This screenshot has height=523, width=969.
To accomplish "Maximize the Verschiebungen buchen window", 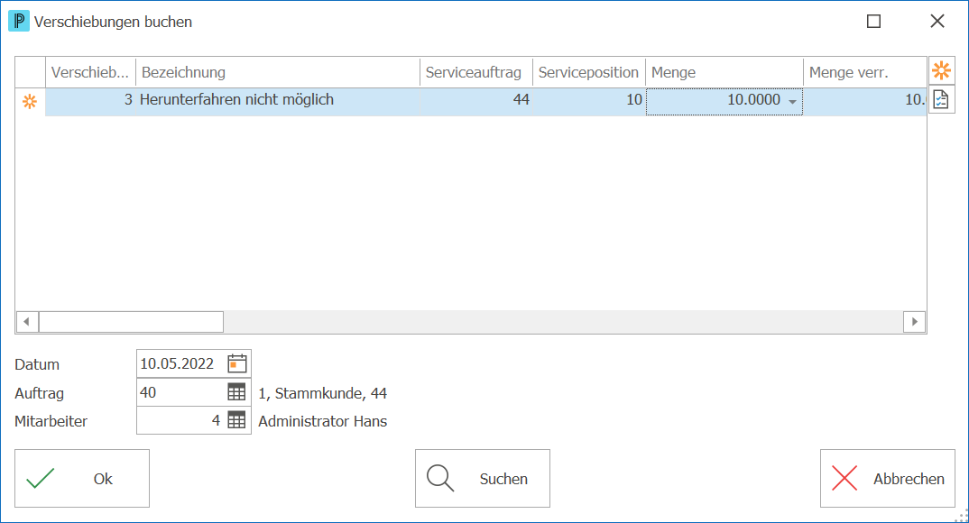I will click(874, 22).
